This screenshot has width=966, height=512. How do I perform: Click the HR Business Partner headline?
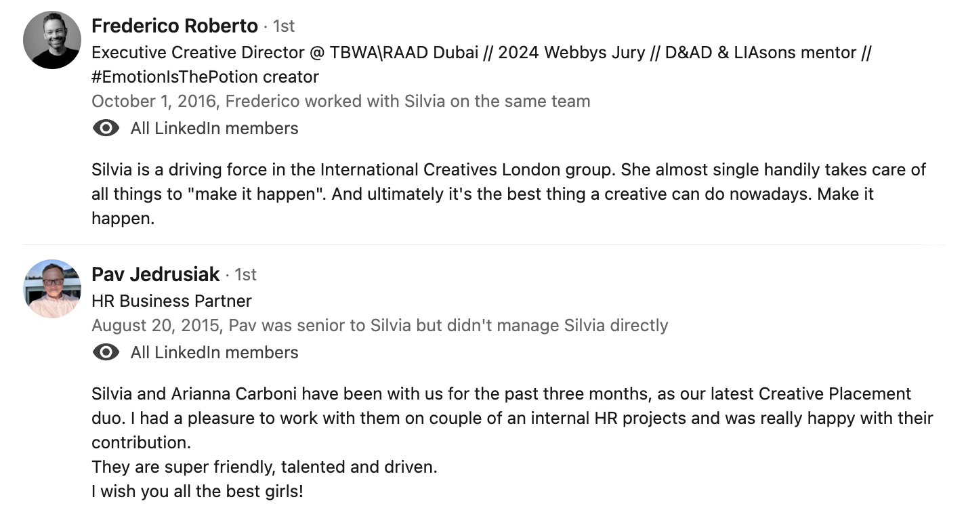click(x=171, y=301)
